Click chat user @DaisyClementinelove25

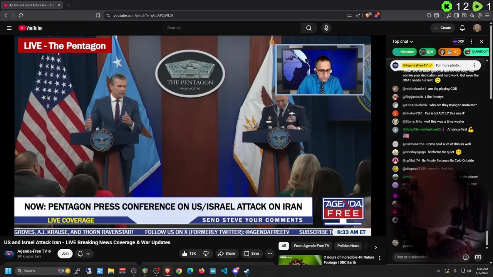(421, 130)
